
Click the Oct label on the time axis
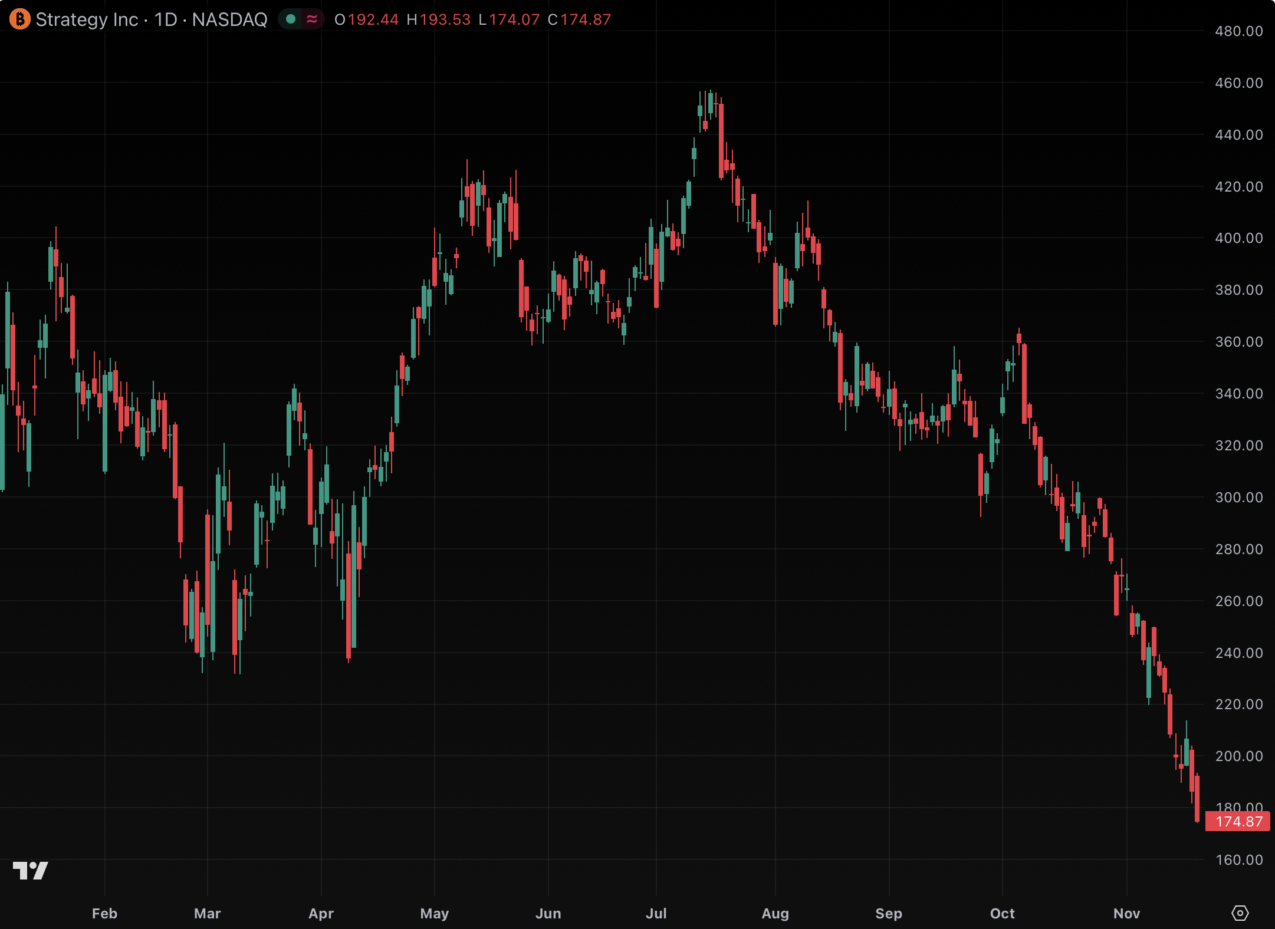[1002, 913]
